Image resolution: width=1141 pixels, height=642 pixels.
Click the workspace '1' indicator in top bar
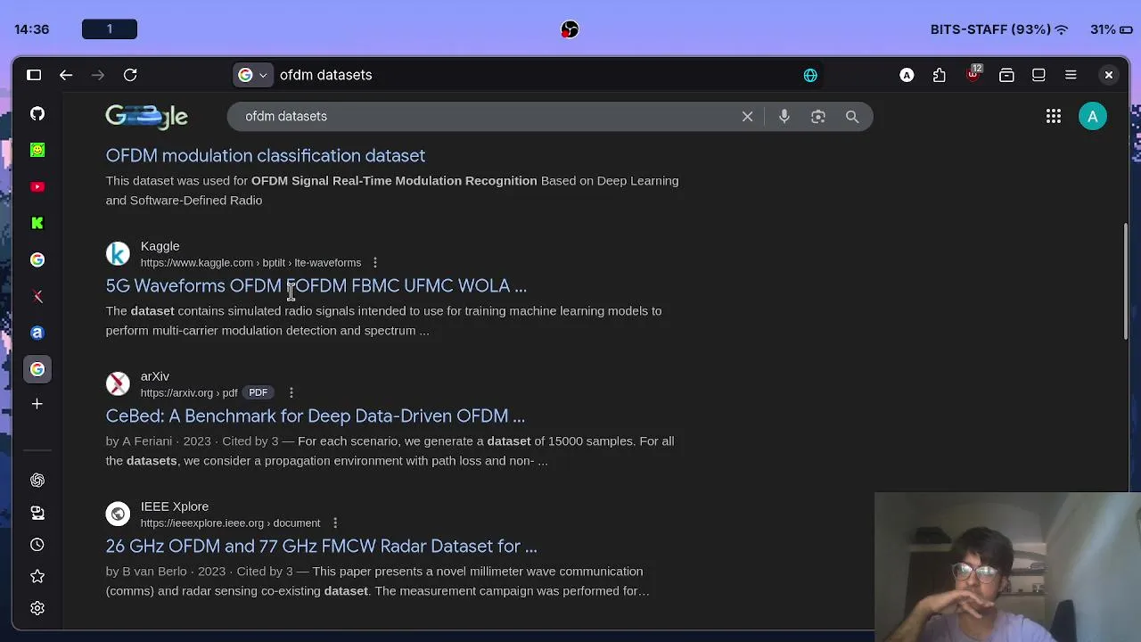point(110,29)
